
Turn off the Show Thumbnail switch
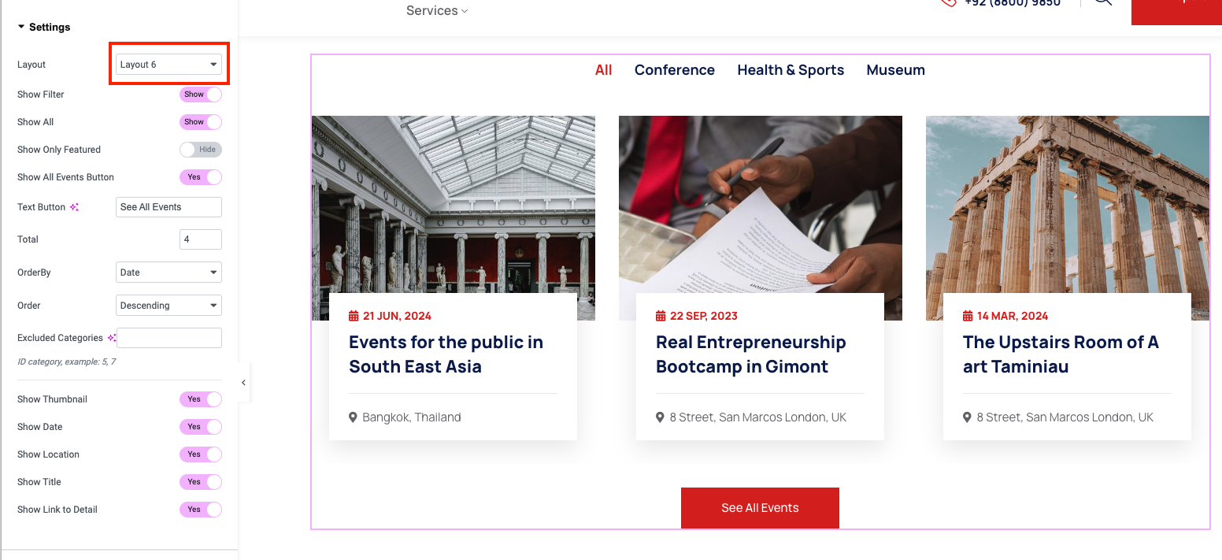[x=201, y=399]
